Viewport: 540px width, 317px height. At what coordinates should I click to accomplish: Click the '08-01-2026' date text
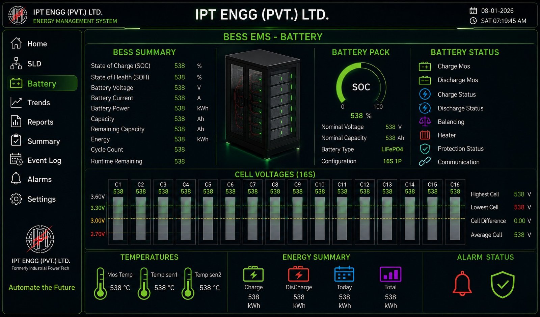pos(497,11)
